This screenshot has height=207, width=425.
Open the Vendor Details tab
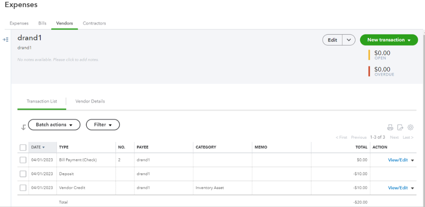(90, 101)
